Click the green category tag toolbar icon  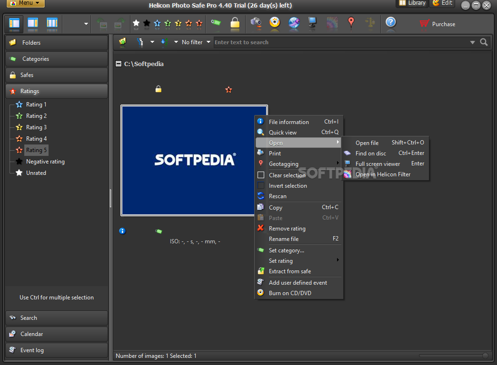click(216, 22)
